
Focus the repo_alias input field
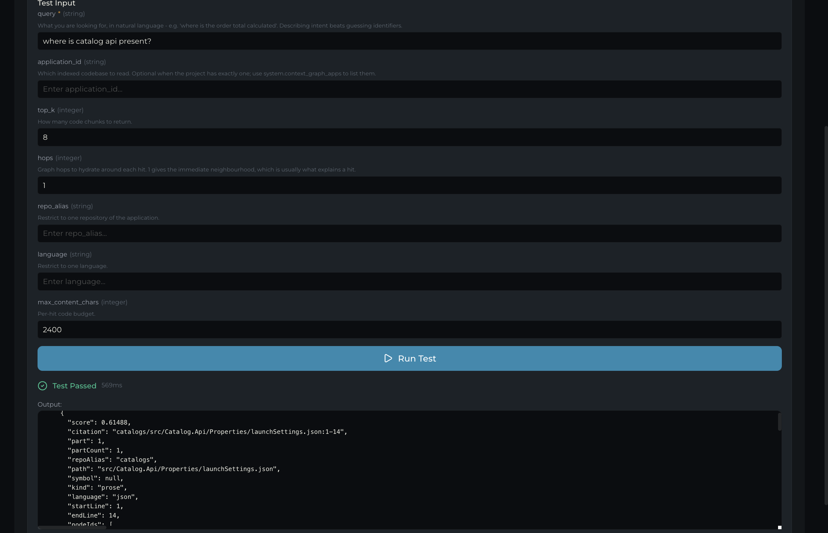pos(410,233)
